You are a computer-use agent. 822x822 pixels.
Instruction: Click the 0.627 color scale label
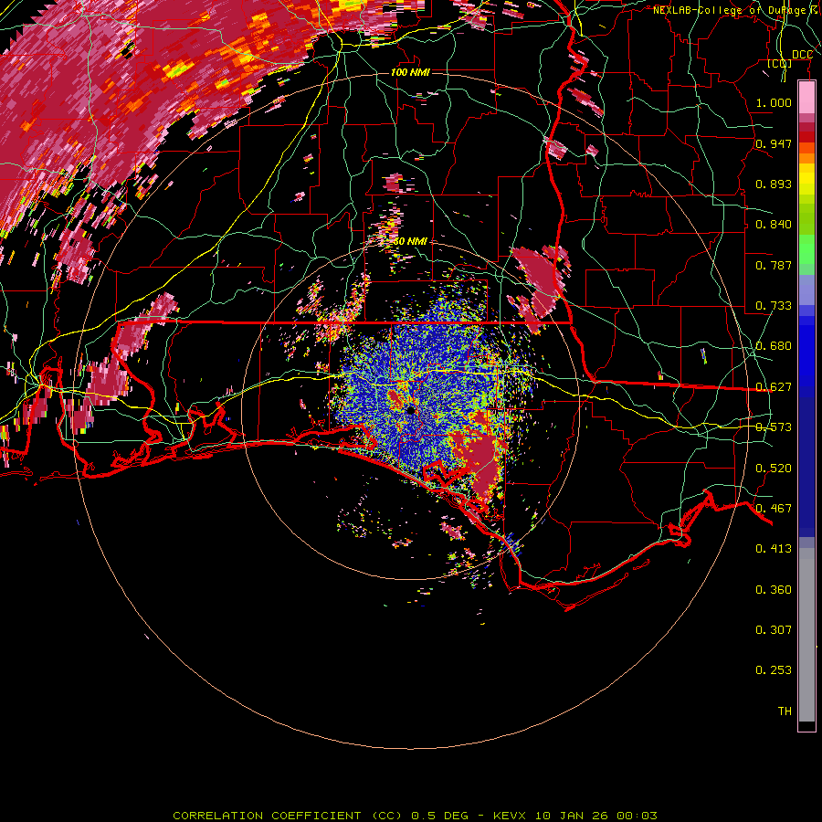pyautogui.click(x=774, y=387)
